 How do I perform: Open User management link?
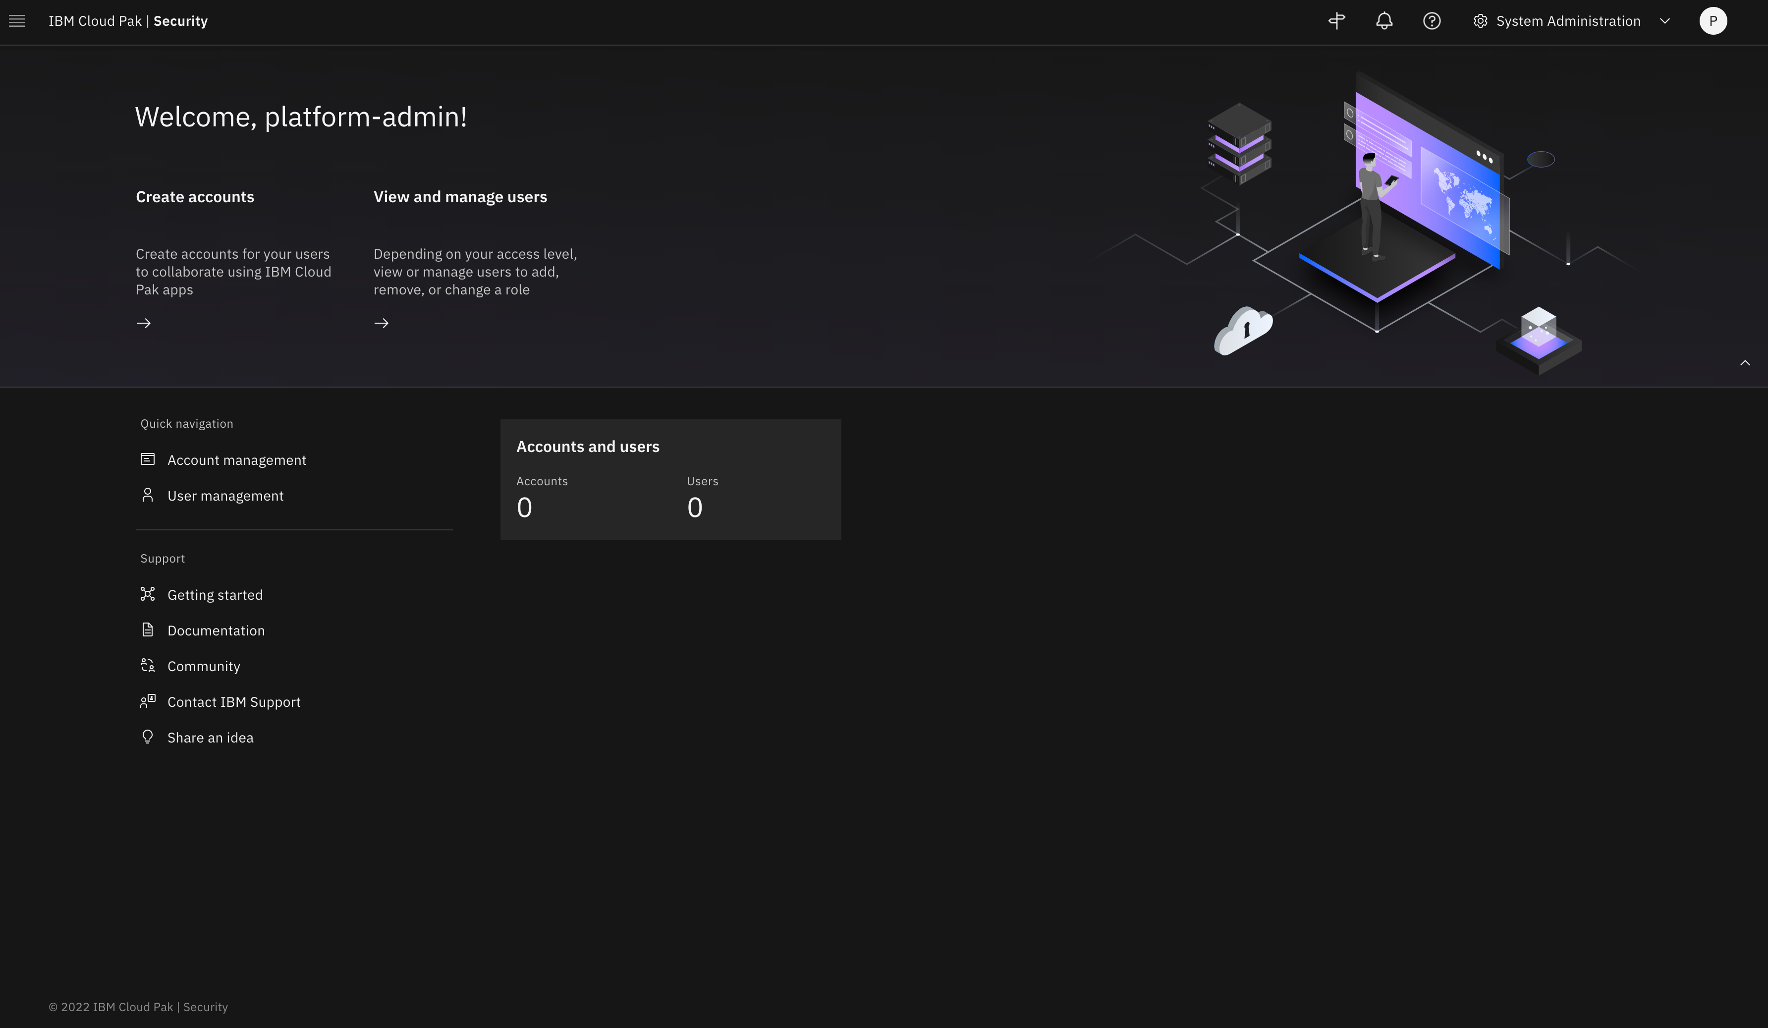pyautogui.click(x=226, y=496)
